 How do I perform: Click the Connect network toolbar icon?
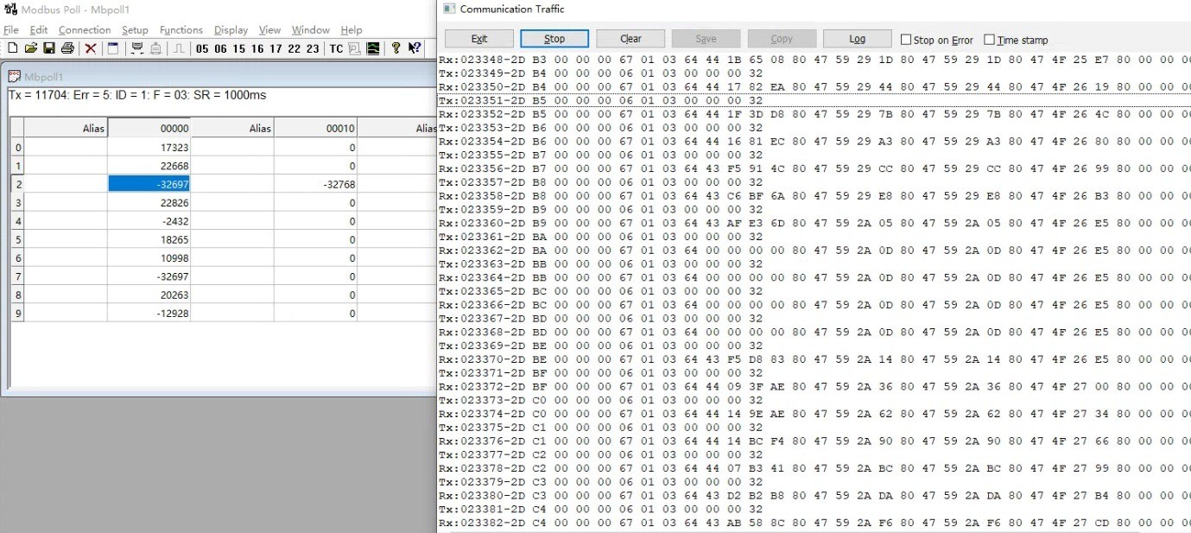tap(136, 48)
